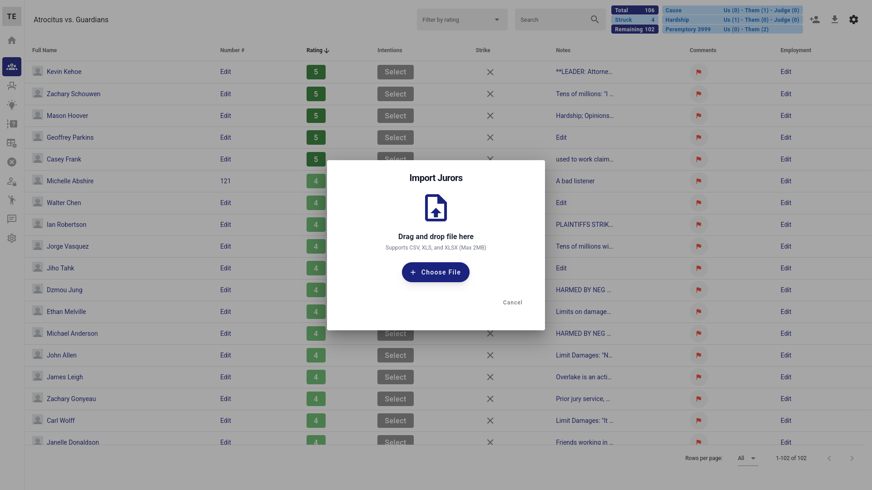Screen dimensions: 872x490
Task: Click the Hardship strikes summary row
Action: [732, 20]
